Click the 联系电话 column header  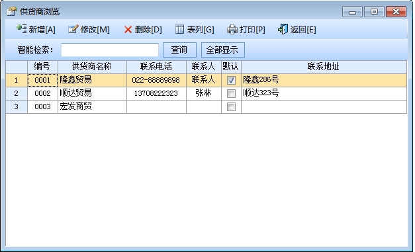point(156,67)
